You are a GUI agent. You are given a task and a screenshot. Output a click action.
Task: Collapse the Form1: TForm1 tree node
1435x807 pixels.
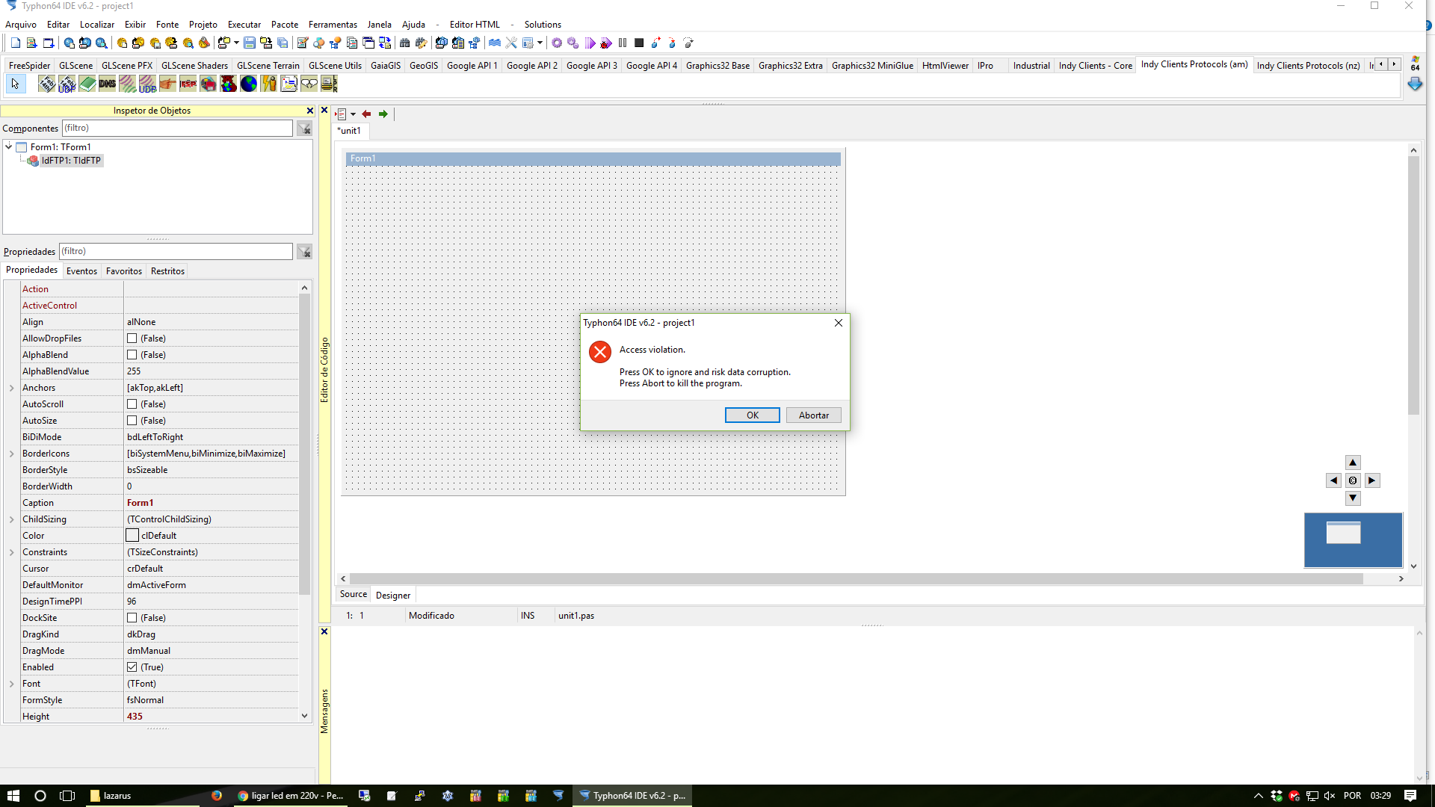click(9, 146)
